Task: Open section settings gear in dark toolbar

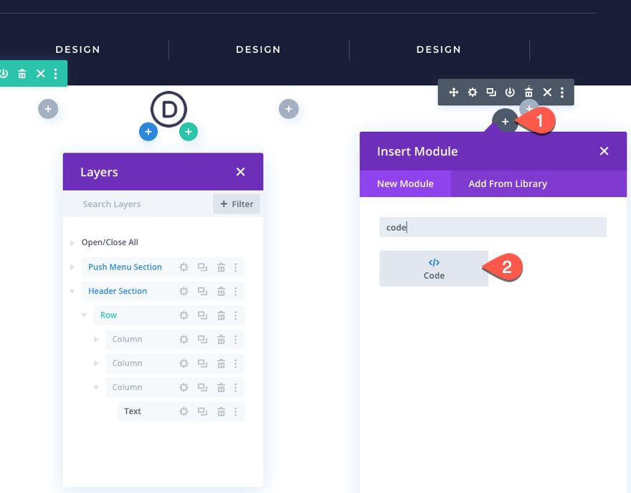Action: pyautogui.click(x=472, y=92)
